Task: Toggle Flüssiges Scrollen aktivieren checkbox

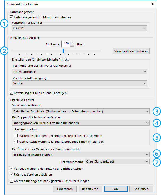Action: click(x=11, y=175)
